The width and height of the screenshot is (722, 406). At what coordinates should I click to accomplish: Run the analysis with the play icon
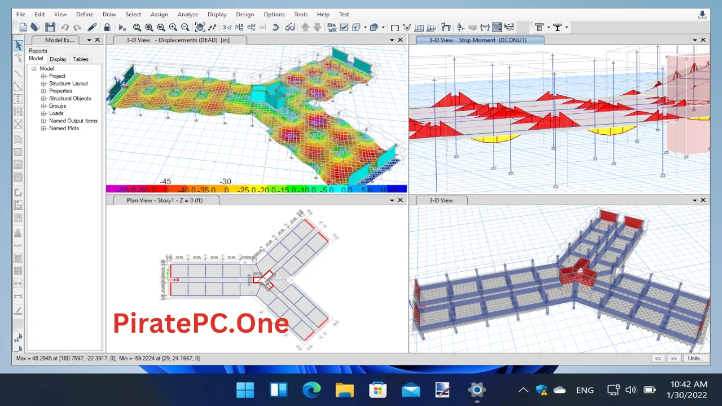[x=122, y=27]
